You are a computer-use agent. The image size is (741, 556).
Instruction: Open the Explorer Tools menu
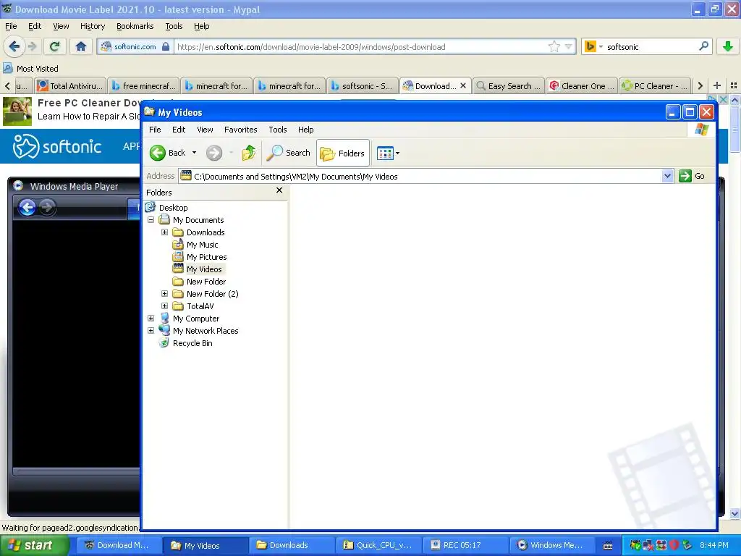[x=278, y=130]
